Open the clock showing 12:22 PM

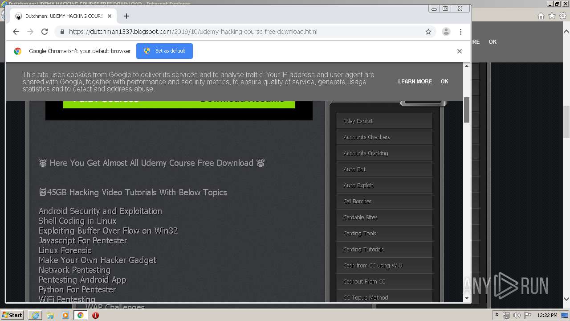(547, 315)
